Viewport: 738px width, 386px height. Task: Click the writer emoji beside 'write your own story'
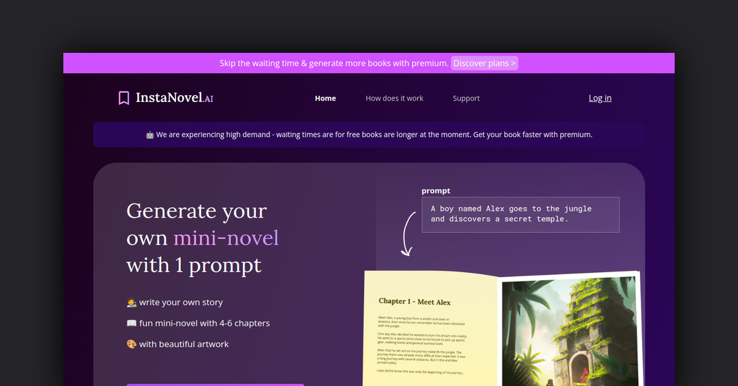pos(132,302)
